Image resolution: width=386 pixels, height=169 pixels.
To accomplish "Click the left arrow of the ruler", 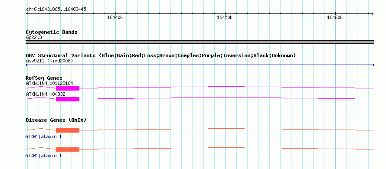I will tap(27, 14).
